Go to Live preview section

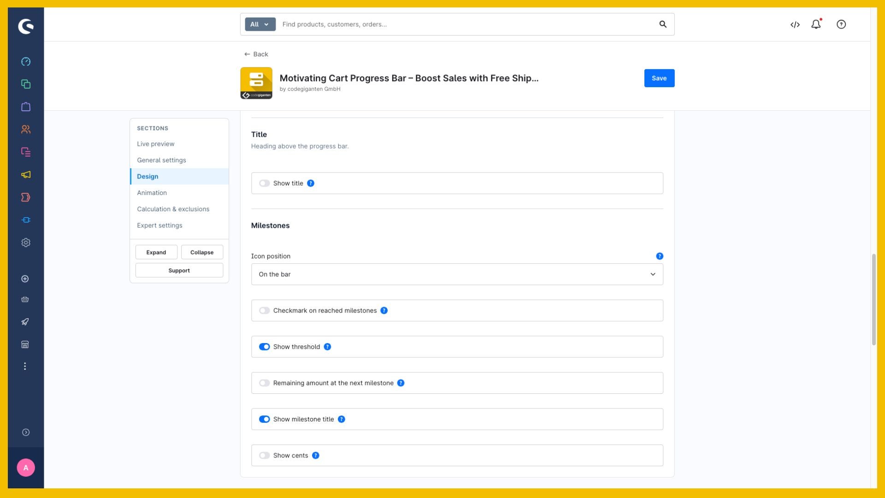(155, 144)
